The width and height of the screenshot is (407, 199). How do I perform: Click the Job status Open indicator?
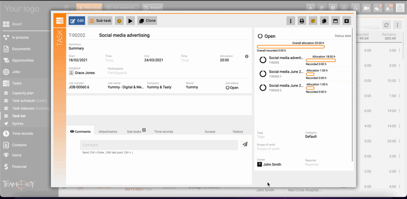coord(231,88)
